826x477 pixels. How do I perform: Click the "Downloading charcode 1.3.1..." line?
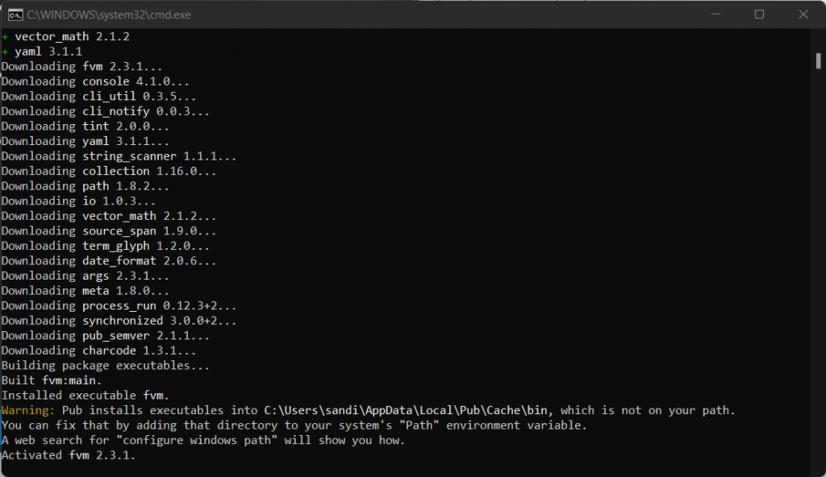[x=99, y=350]
